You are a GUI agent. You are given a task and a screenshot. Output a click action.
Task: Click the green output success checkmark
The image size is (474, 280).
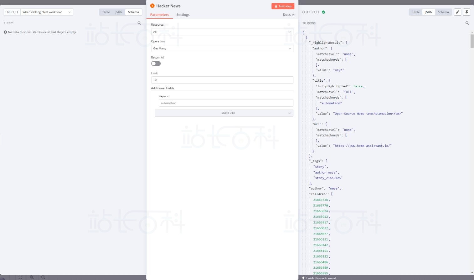[323, 12]
